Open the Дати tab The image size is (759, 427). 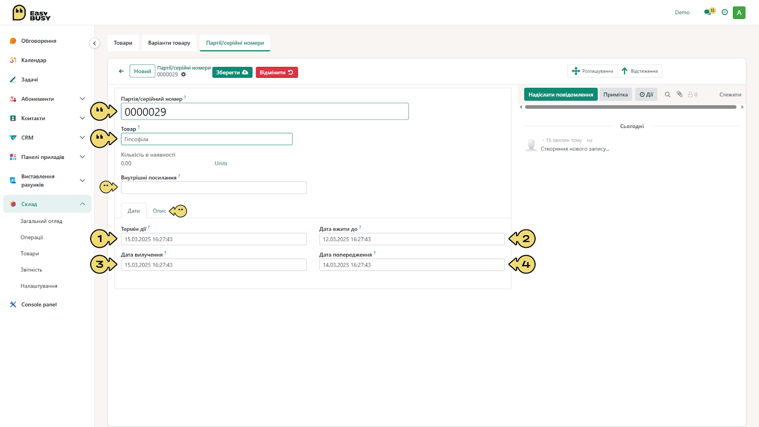134,211
